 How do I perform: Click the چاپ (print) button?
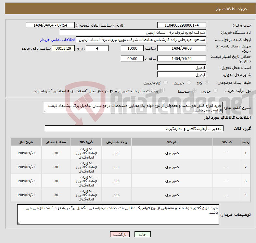(142, 234)
